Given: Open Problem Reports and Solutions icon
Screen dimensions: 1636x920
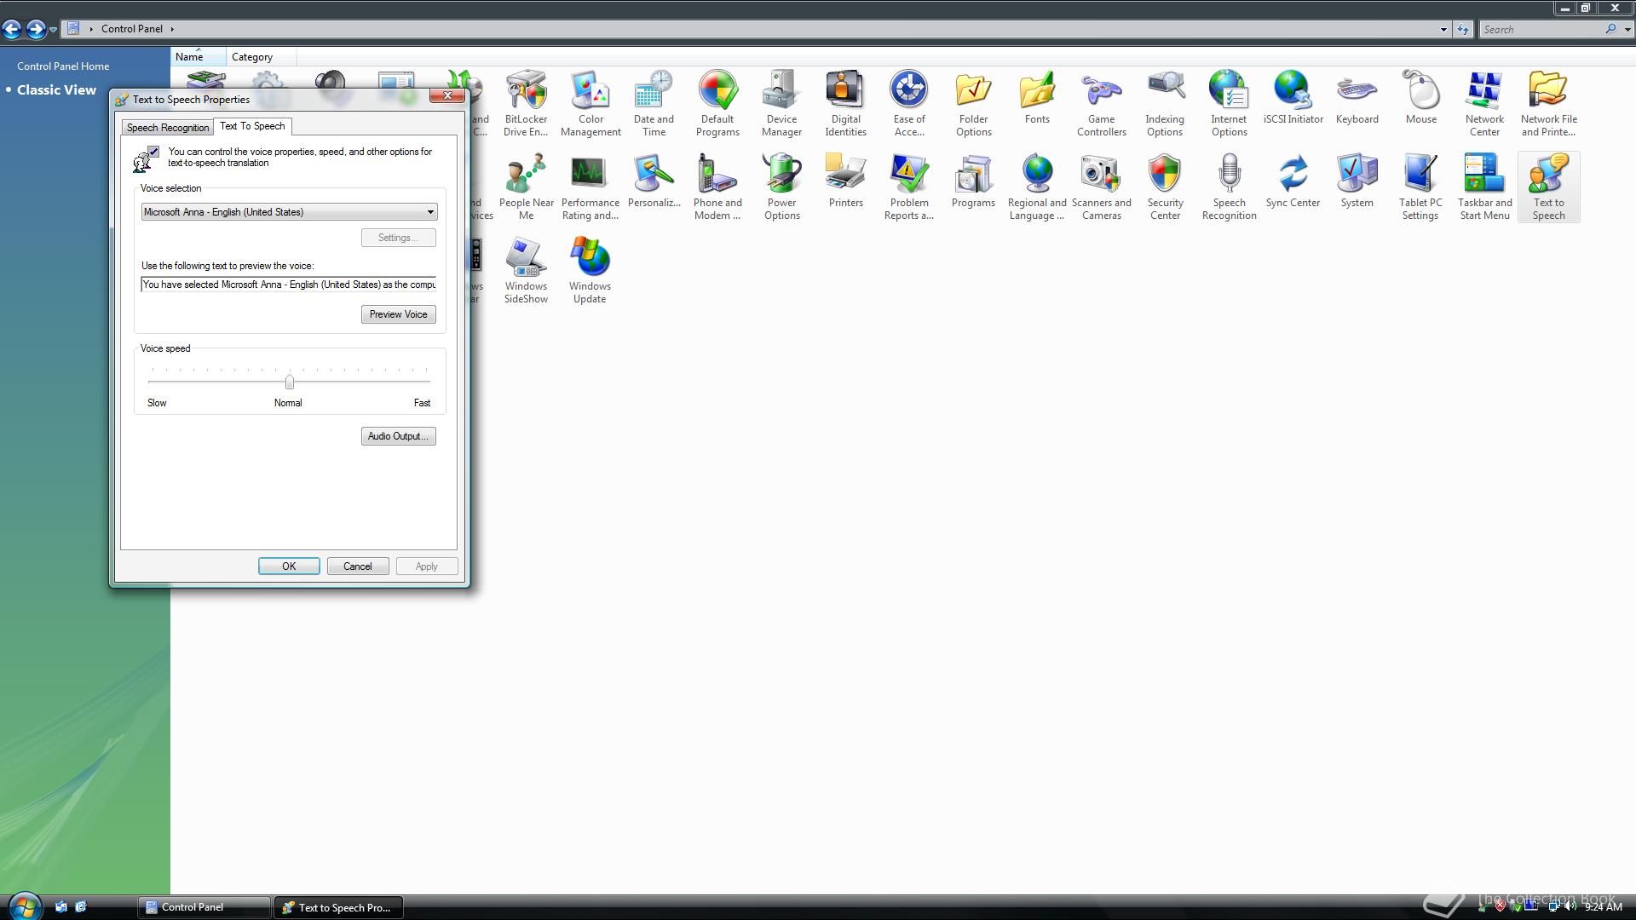Looking at the screenshot, I should 909,187.
